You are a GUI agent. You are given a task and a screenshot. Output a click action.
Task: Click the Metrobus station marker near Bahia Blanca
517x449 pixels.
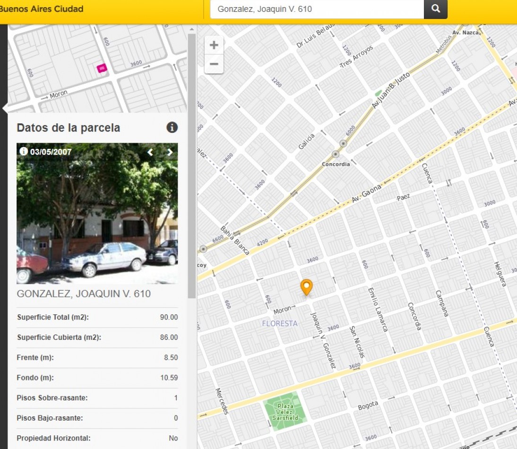pos(203,249)
